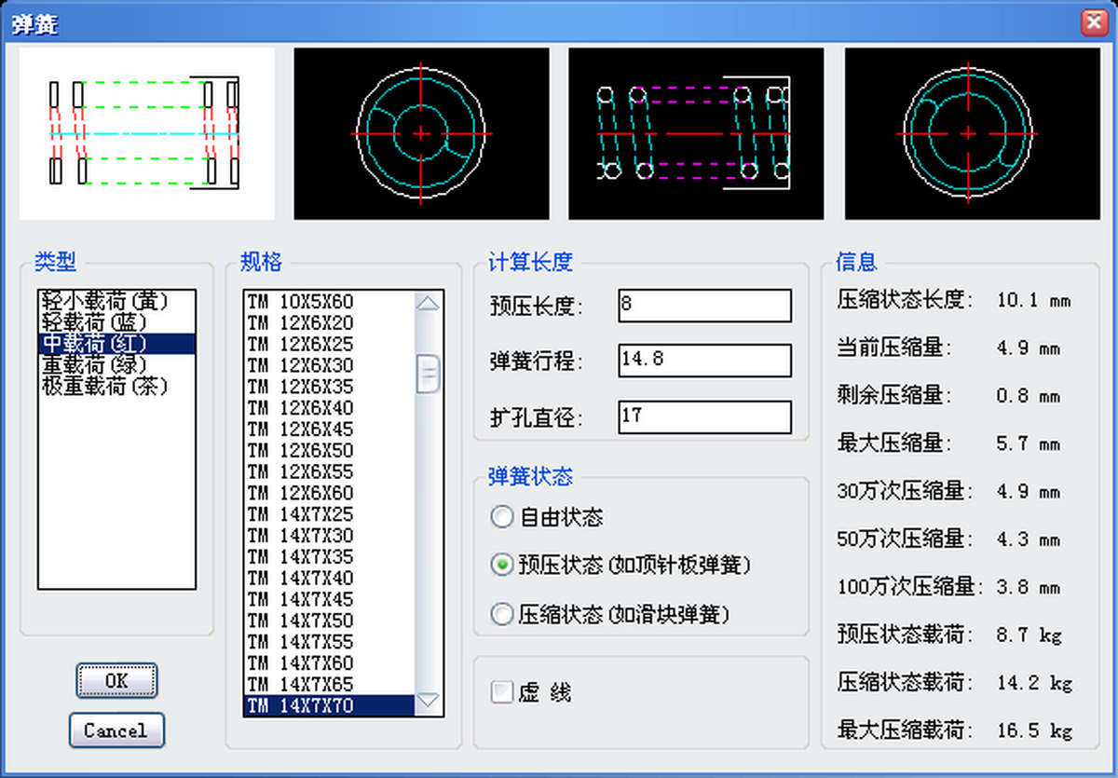Viewport: 1118px width, 778px height.
Task: Select spec TM 14X7X65
Action: [330, 685]
